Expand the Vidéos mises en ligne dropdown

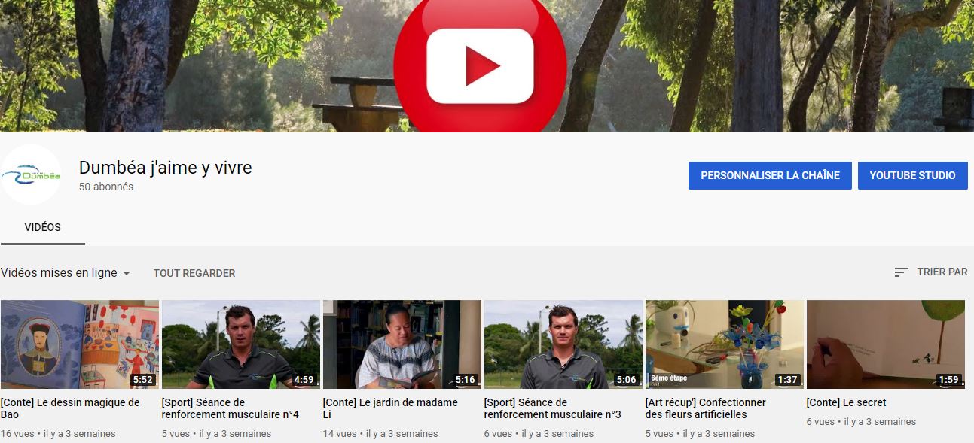pos(66,273)
